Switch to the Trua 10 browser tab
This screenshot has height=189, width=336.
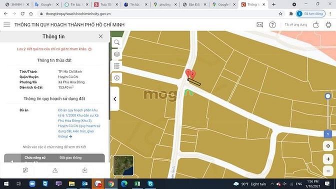[106, 4]
